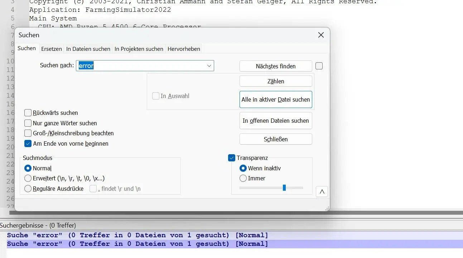Screen dimensions: 463x258
Task: Disable the Transparenz checkbox
Action: 232,158
